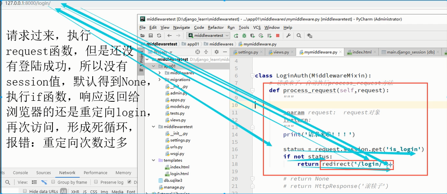Click the Back navigation arrow in toolbar
The height and width of the screenshot is (194, 447).
pyautogui.click(x=169, y=36)
